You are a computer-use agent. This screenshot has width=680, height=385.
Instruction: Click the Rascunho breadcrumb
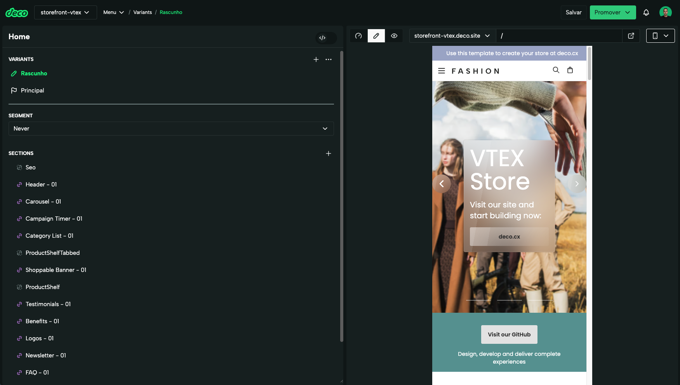pos(171,12)
